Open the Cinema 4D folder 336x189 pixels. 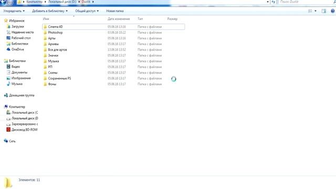55,27
